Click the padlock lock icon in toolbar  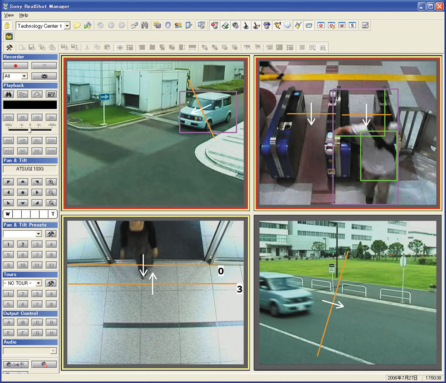pos(7,26)
